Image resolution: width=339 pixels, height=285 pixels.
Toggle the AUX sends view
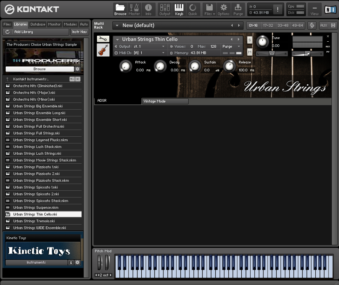point(324,26)
